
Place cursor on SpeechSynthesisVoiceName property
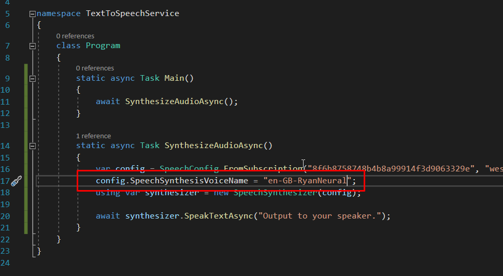[190, 181]
